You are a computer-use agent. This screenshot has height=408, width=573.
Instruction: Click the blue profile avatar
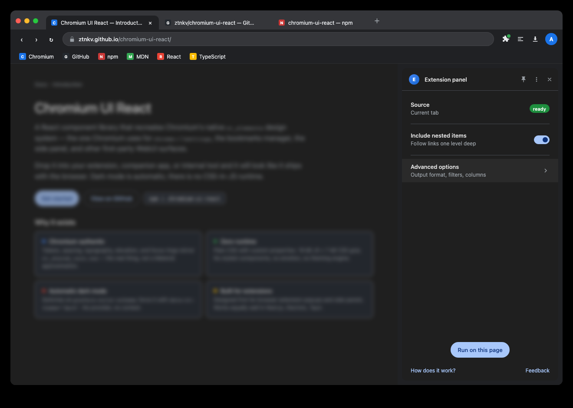click(551, 39)
